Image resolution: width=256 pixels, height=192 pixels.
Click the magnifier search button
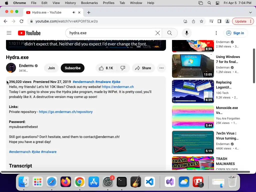[170, 33]
